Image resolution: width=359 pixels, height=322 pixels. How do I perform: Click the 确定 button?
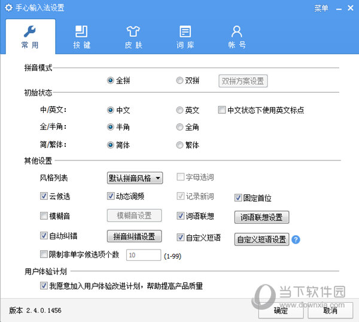pos(281,311)
